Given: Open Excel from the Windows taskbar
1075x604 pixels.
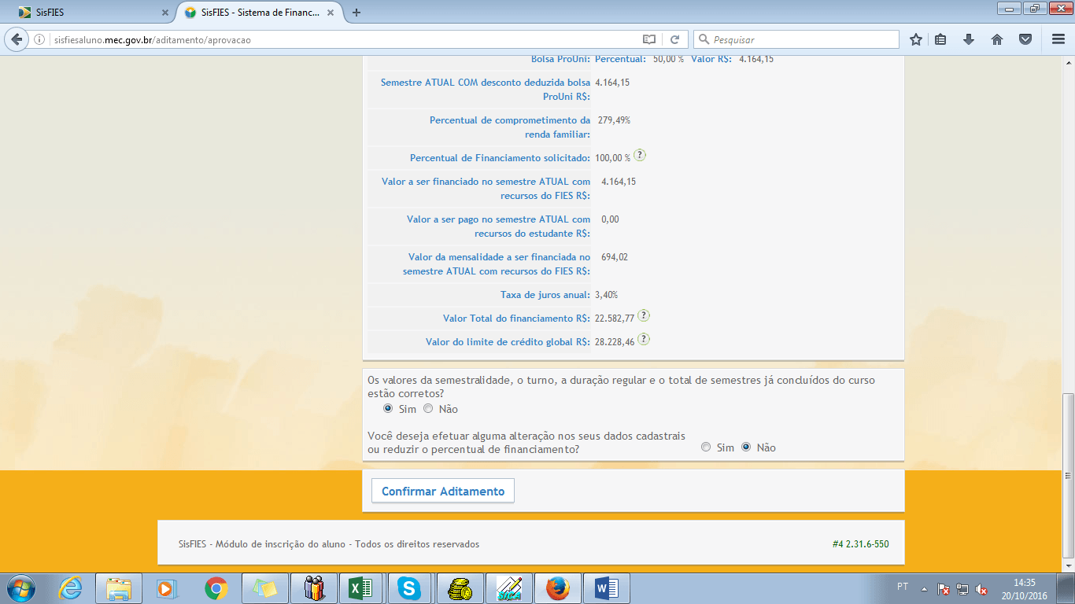Looking at the screenshot, I should (361, 587).
